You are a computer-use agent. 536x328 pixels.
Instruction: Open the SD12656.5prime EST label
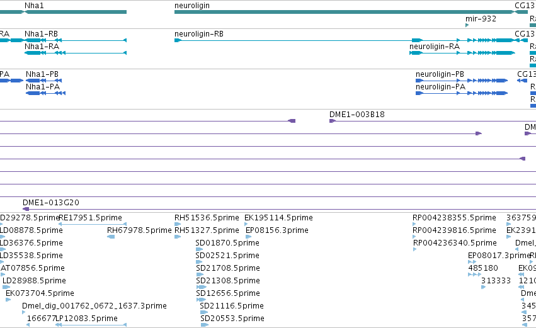click(x=228, y=293)
